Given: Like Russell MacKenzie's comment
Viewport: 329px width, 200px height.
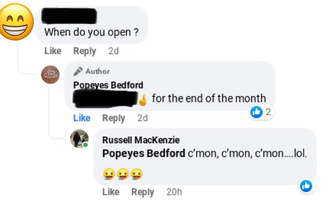Looking at the screenshot, I should point(111,192).
